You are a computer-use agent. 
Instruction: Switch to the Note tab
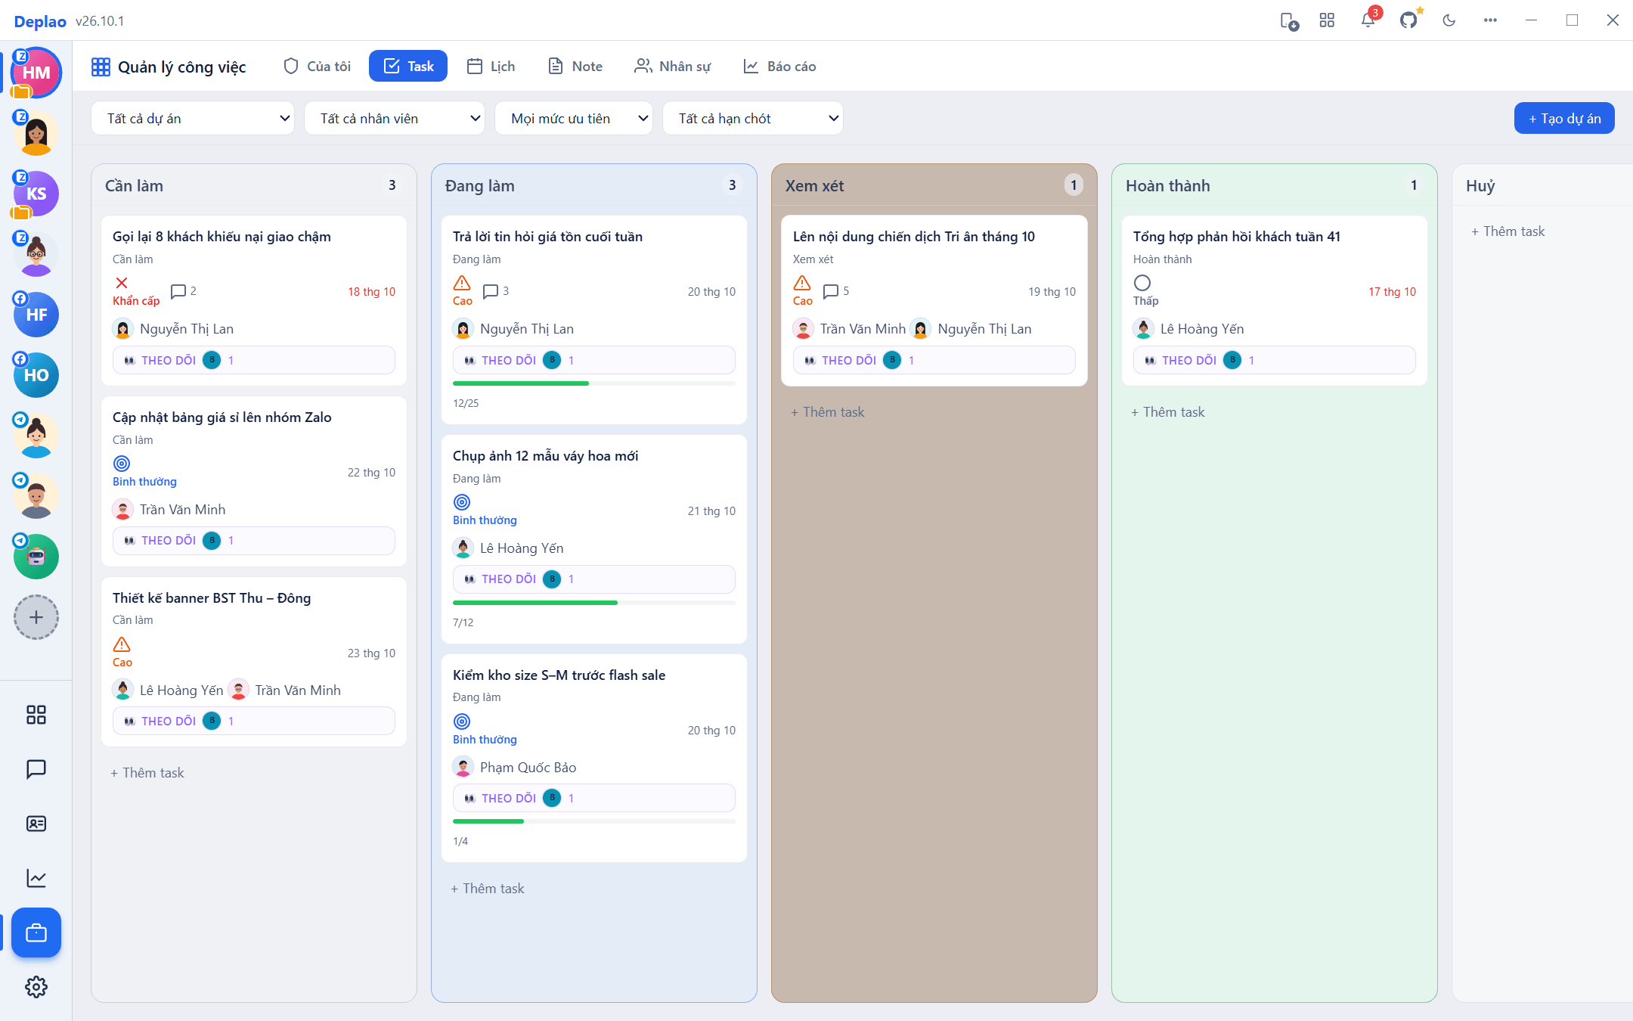tap(575, 67)
